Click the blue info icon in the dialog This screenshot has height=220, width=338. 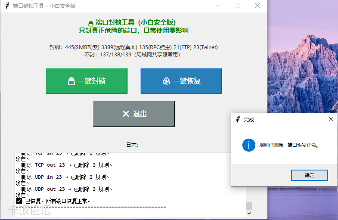(249, 145)
